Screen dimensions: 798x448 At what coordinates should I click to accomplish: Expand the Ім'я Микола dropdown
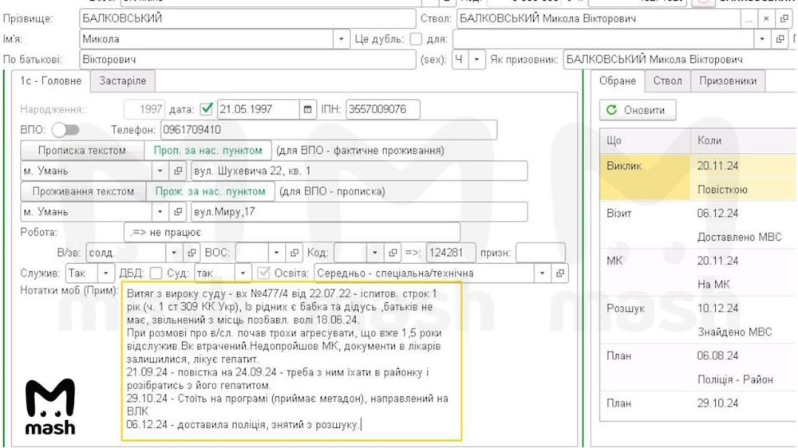coord(341,39)
